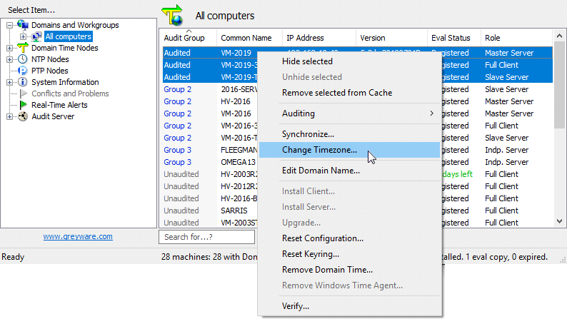Click the Indp. Server role in OMEGA13 row
Image resolution: width=567 pixels, height=319 pixels.
tap(506, 162)
